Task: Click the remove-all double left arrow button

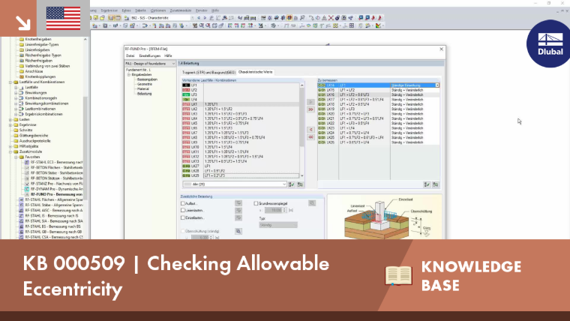Action: pyautogui.click(x=310, y=137)
